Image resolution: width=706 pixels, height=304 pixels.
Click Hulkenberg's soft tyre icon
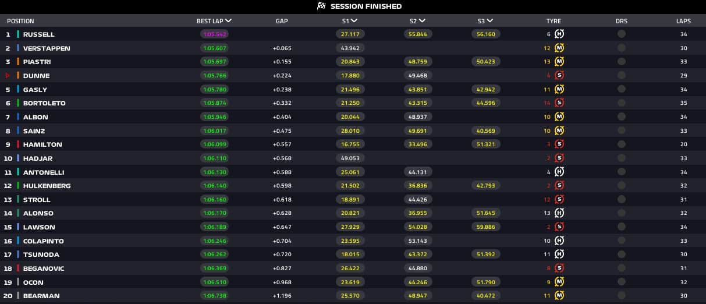pyautogui.click(x=559, y=186)
